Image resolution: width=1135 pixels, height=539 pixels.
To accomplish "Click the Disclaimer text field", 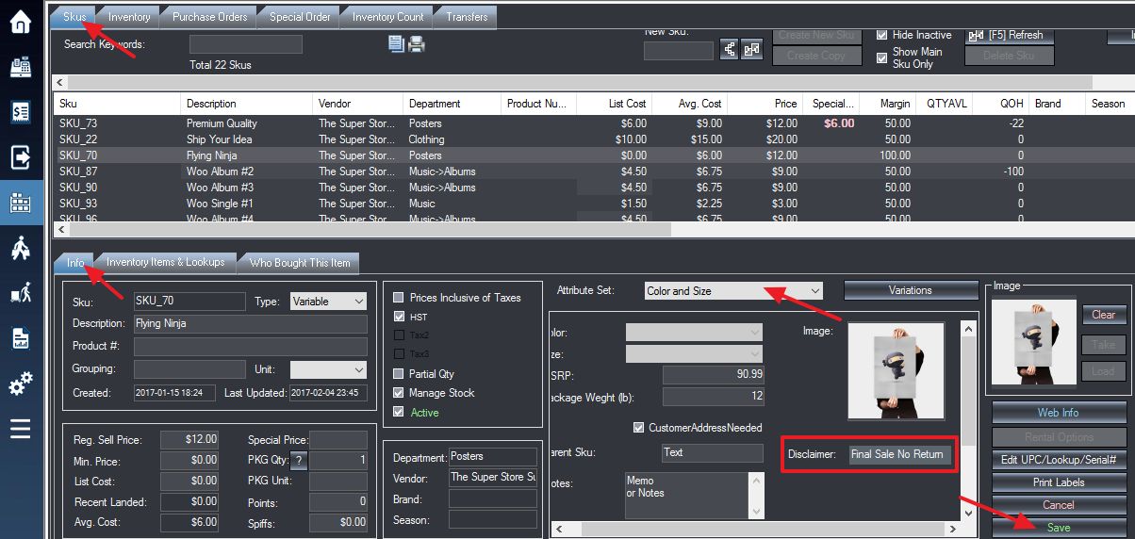I will click(900, 454).
